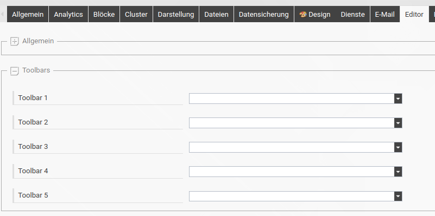Open the Darstellung tab
This screenshot has width=435, height=216.
tap(176, 14)
